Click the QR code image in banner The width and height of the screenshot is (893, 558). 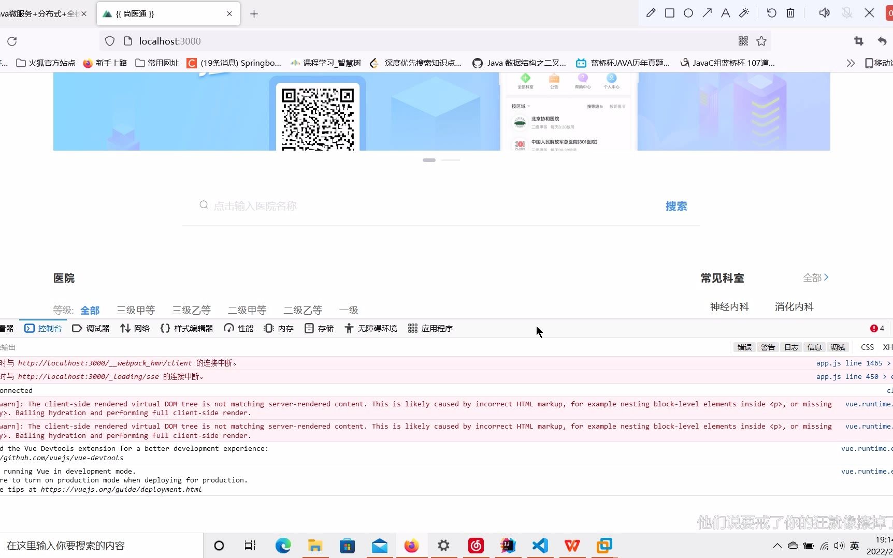[318, 119]
